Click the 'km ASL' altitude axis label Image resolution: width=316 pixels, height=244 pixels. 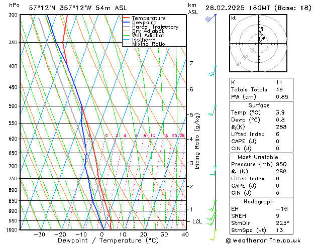click(193, 9)
